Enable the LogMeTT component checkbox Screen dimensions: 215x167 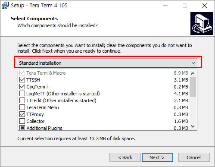coord(22,94)
